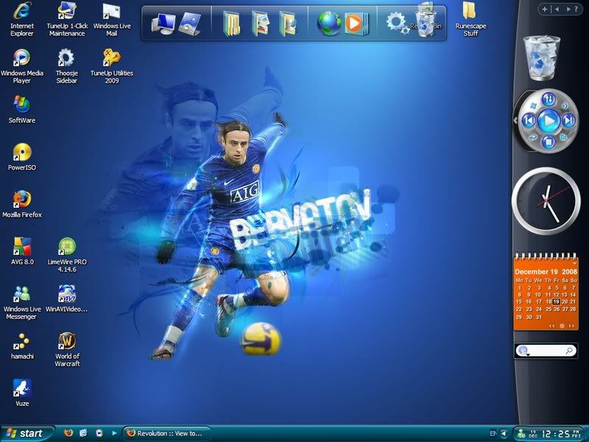The image size is (589, 442).
Task: Click the analog clock gadget
Action: click(x=546, y=201)
